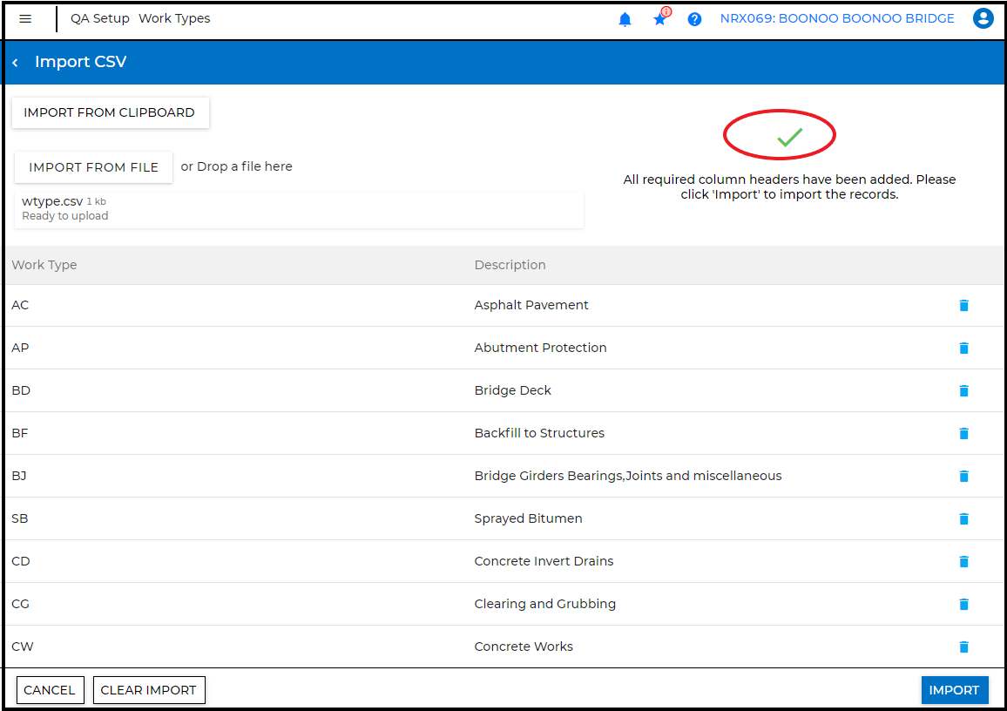This screenshot has height=711, width=1007.
Task: Delete the SB Sprayed Bitumen row
Action: pyautogui.click(x=963, y=519)
